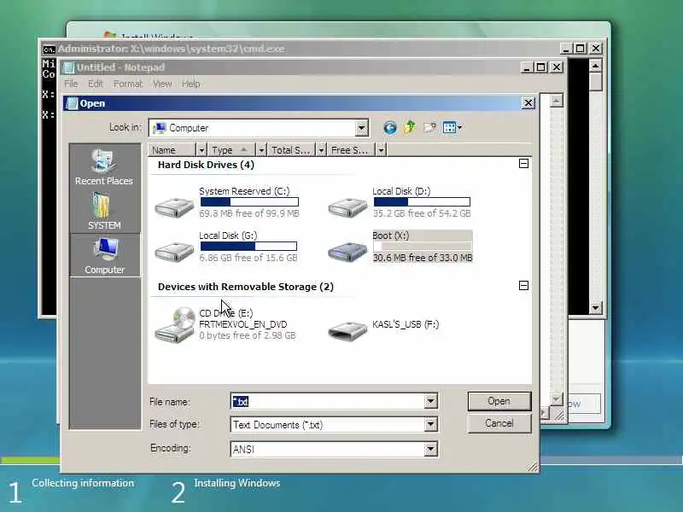683x512 pixels.
Task: Click the Cancel button
Action: click(x=499, y=423)
